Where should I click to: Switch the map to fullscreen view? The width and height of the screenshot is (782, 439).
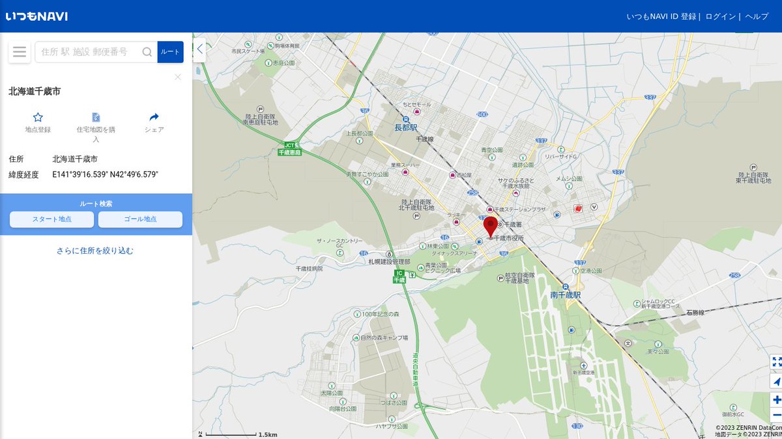click(x=776, y=362)
